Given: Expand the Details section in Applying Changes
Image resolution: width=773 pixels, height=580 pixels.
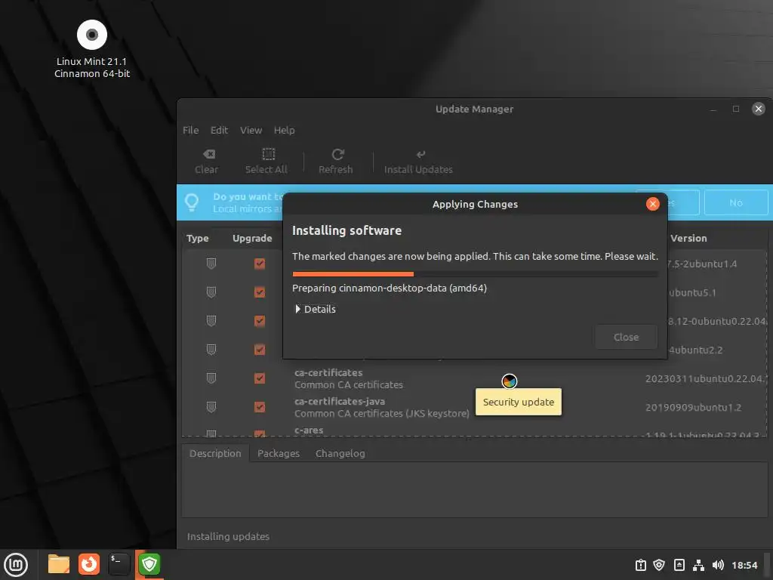Looking at the screenshot, I should point(316,309).
